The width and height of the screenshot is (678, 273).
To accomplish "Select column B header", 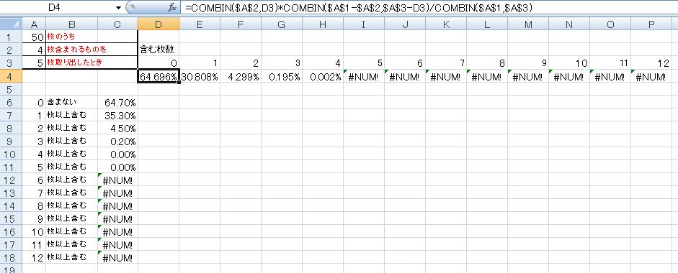I will point(72,24).
